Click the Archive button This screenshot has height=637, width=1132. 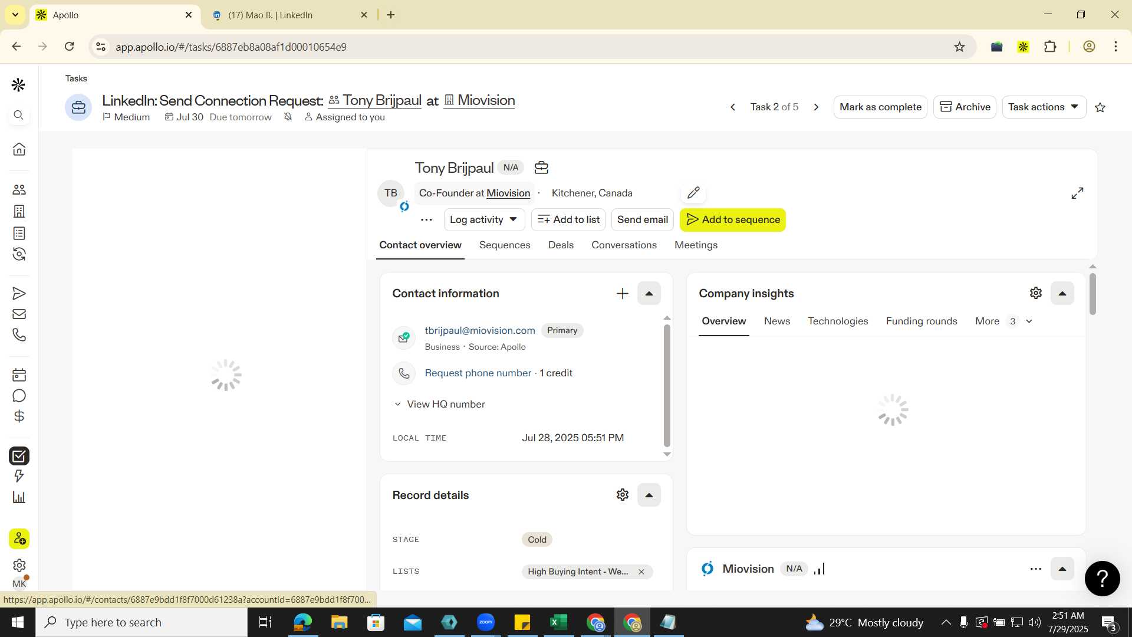(x=965, y=107)
